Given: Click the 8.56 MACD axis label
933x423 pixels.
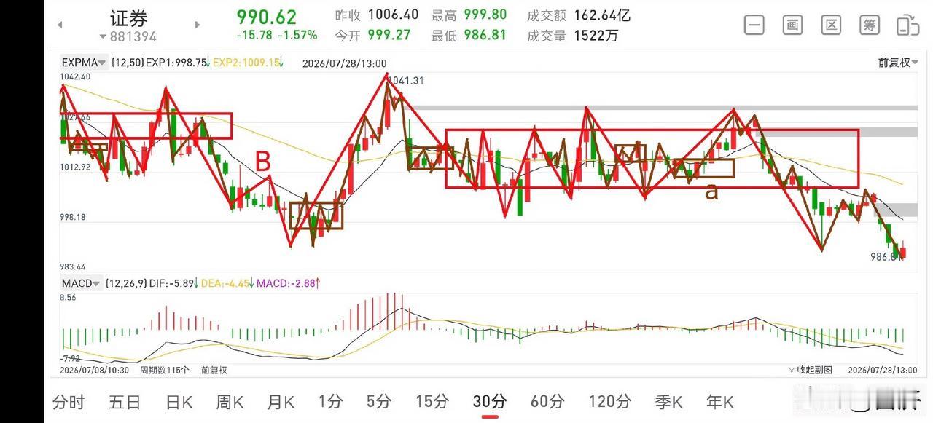Looking at the screenshot, I should click(x=69, y=298).
